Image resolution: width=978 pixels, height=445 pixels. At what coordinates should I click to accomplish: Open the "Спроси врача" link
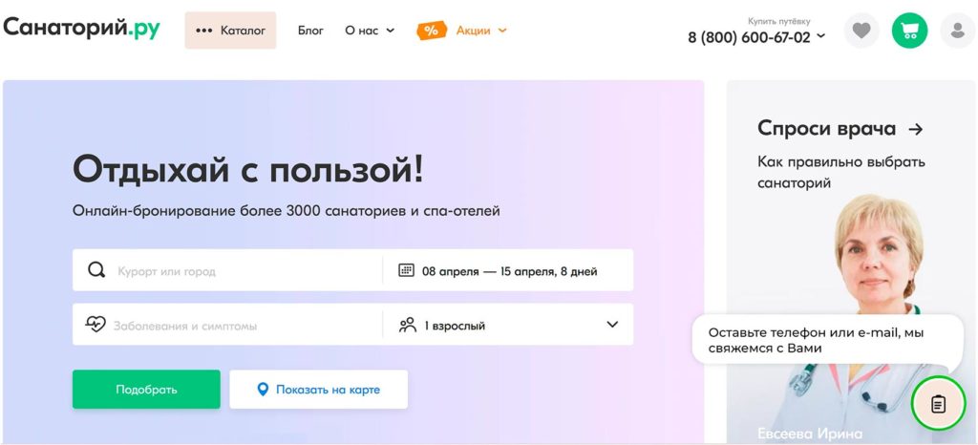pyautogui.click(x=840, y=128)
